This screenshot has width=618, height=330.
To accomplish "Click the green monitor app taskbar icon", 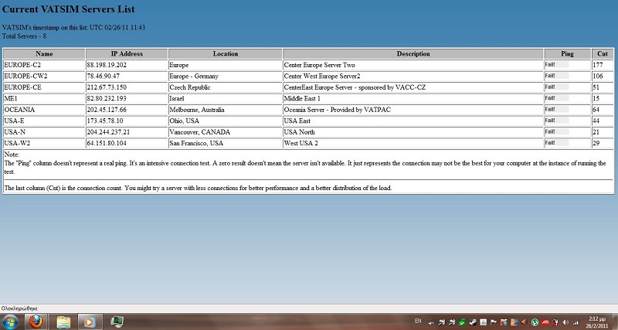I will coord(117,321).
